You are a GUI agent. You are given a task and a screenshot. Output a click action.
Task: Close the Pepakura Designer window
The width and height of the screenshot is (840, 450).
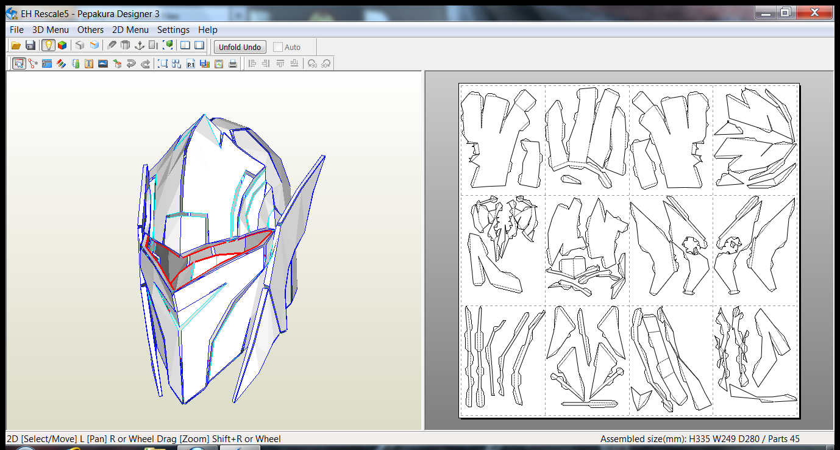[813, 12]
